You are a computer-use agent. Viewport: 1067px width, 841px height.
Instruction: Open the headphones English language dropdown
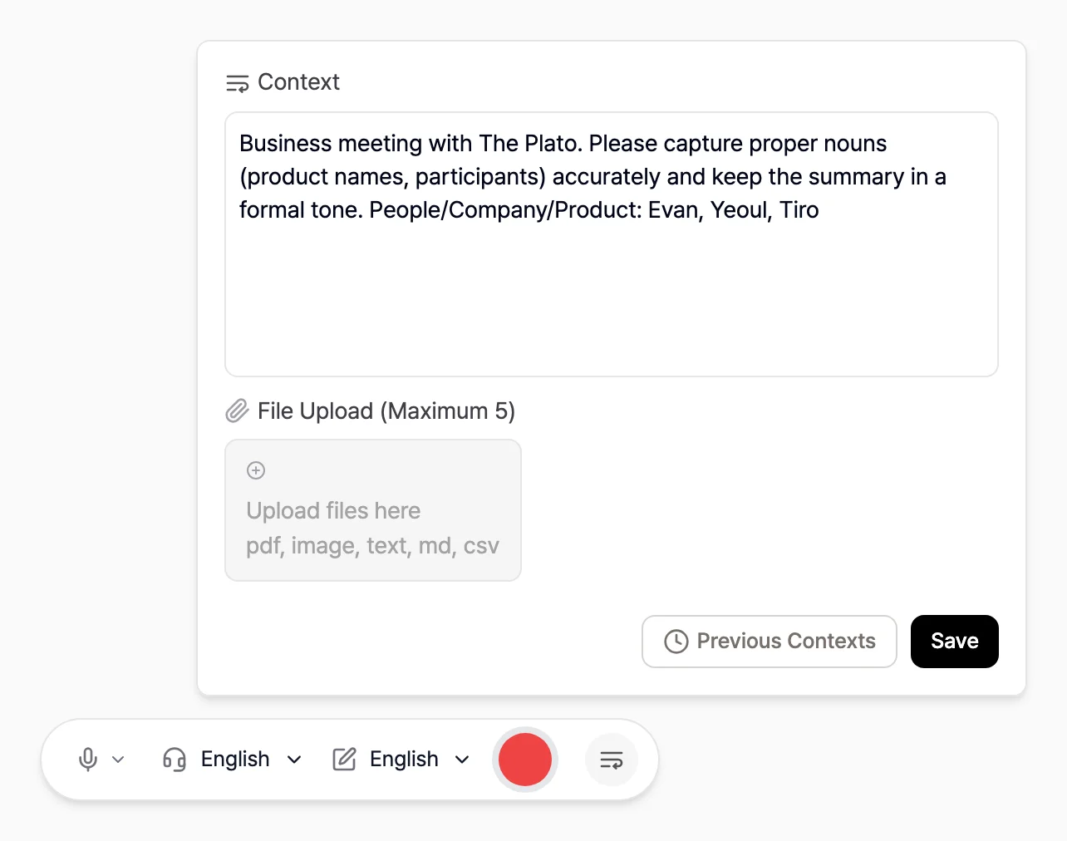tap(233, 760)
